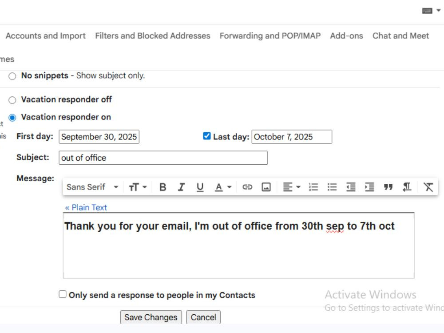
Task: Remove formatting from message text
Action: [428, 187]
